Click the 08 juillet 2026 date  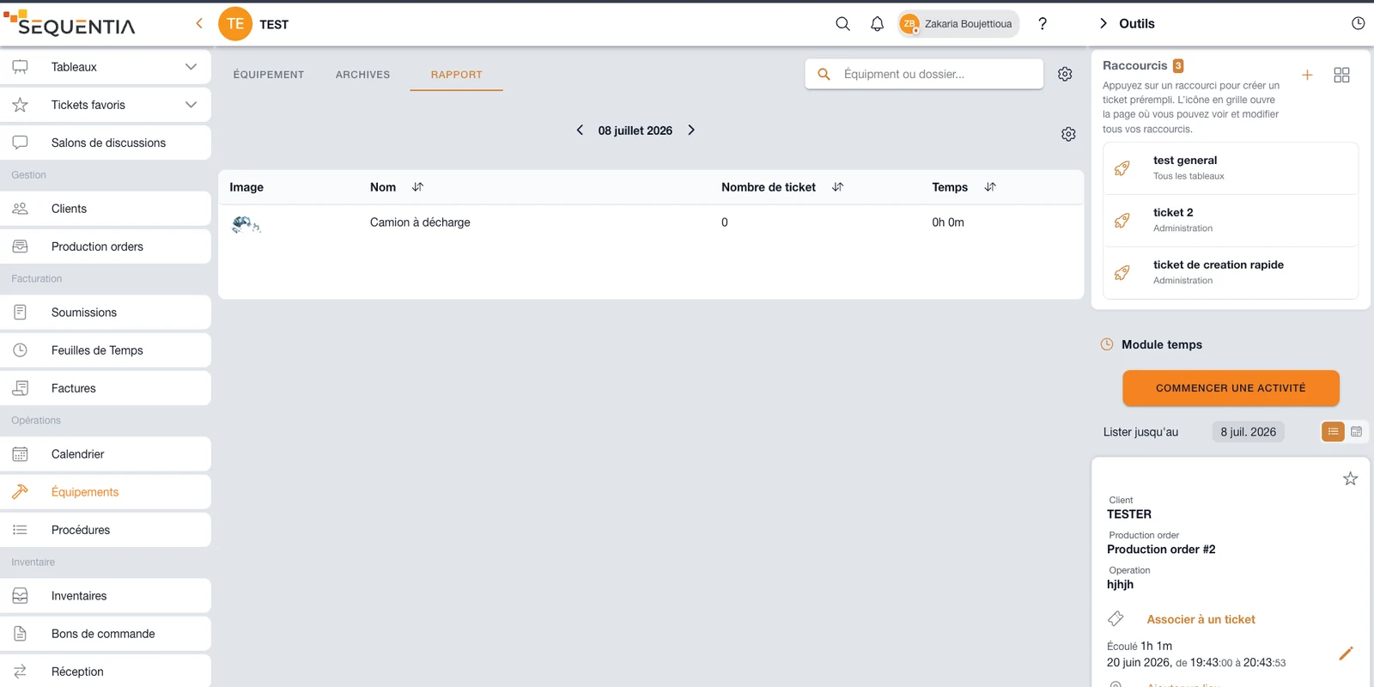[635, 131]
